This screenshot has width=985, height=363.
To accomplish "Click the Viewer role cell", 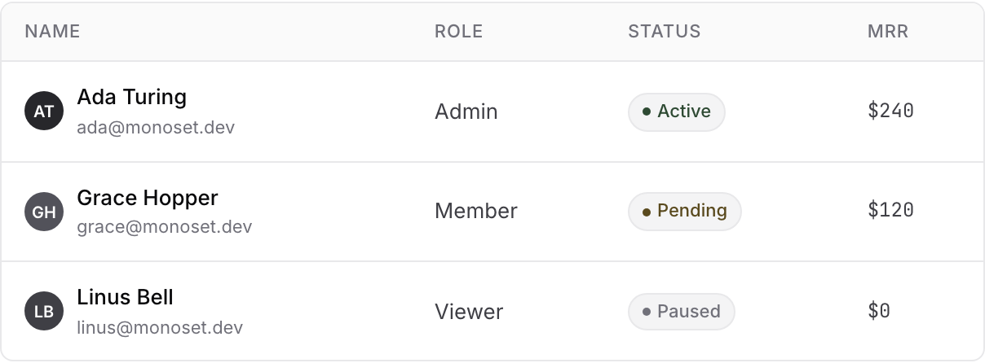I will click(x=469, y=312).
